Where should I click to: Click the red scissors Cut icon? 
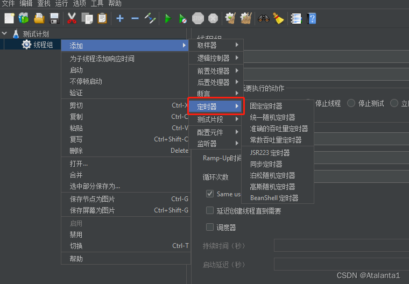click(72, 18)
